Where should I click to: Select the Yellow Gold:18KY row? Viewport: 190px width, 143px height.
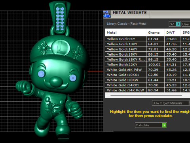point(148,54)
